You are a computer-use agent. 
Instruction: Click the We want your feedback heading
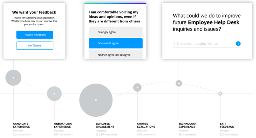(34, 12)
